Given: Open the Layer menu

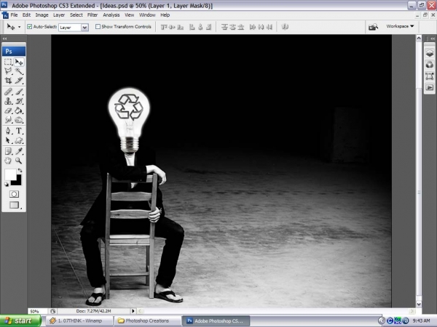Looking at the screenshot, I should click(x=59, y=15).
